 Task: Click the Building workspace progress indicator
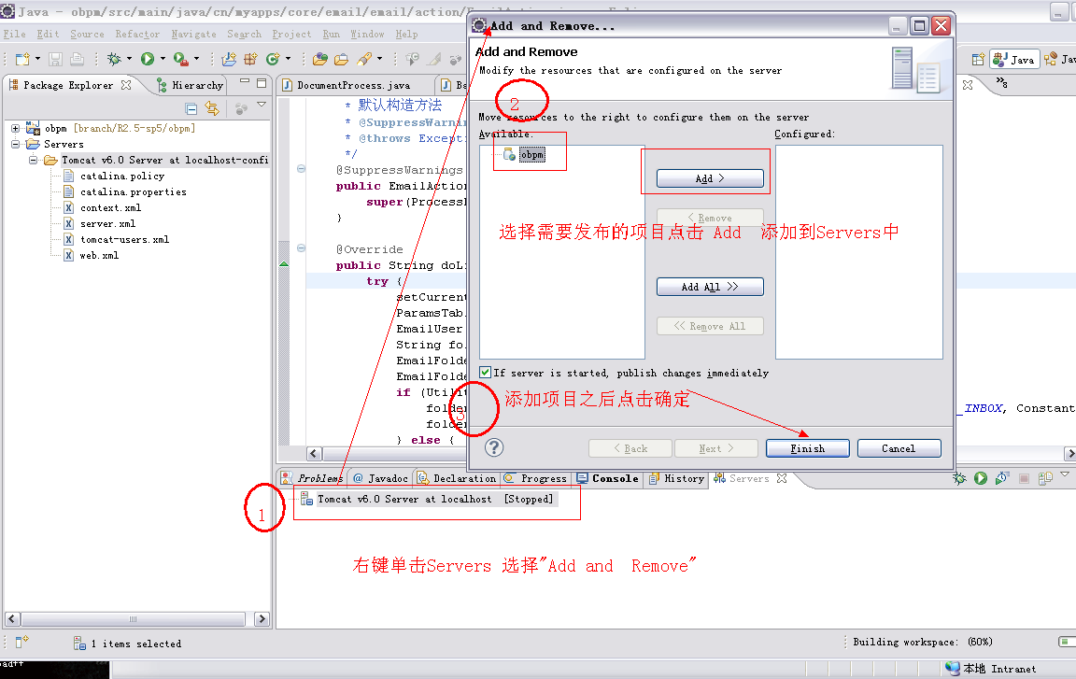(x=1066, y=642)
